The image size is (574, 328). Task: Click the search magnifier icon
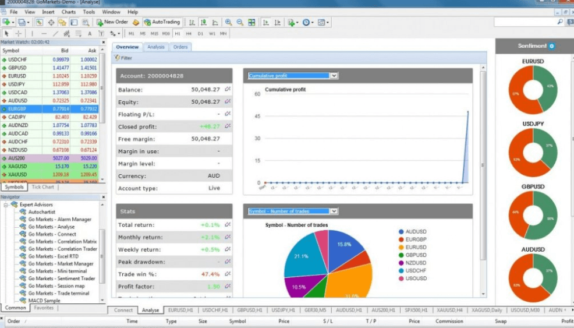[560, 22]
